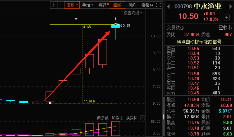The width and height of the screenshot is (234, 137).
Task: Click 最低 value 9.80
Action: tap(228, 122)
